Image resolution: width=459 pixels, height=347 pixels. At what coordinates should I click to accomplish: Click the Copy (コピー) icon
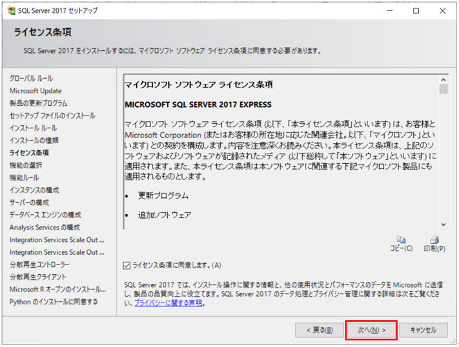point(401,240)
